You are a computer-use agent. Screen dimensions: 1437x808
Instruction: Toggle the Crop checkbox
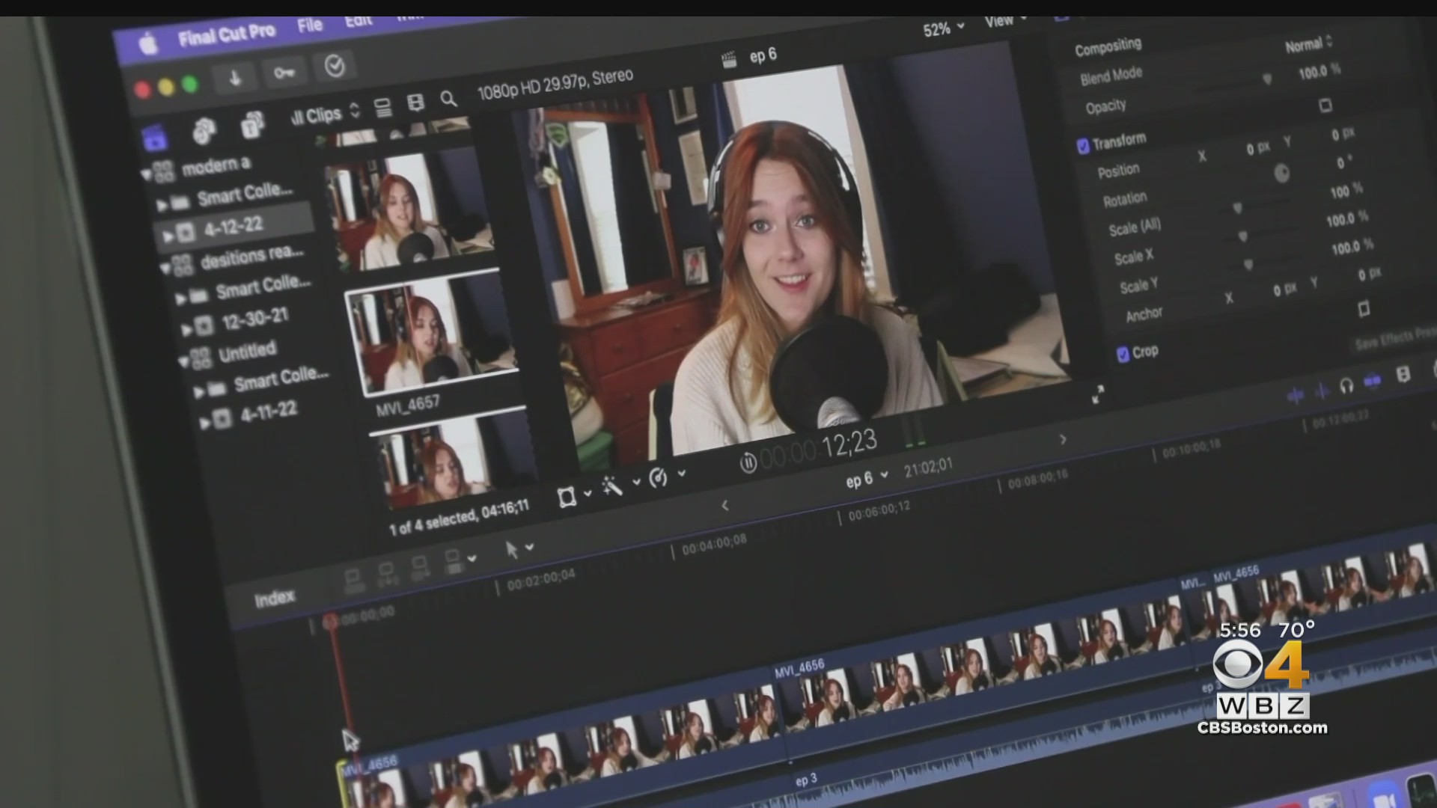pyautogui.click(x=1123, y=354)
